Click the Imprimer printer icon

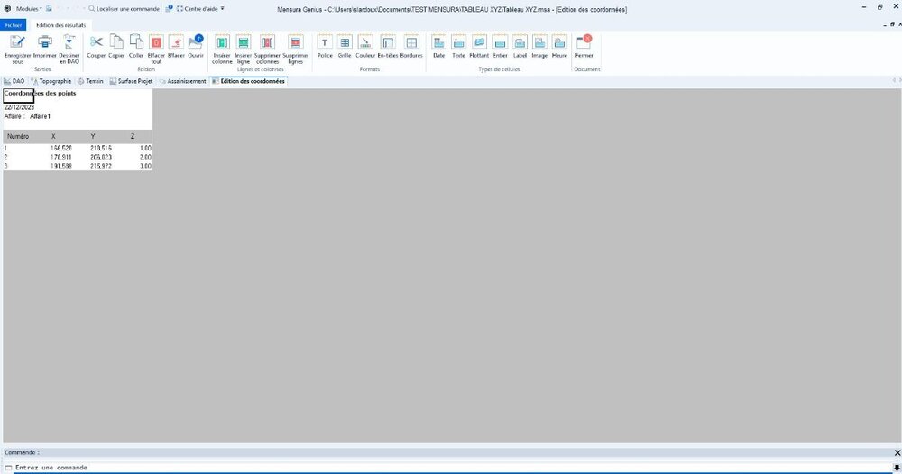tap(45, 42)
